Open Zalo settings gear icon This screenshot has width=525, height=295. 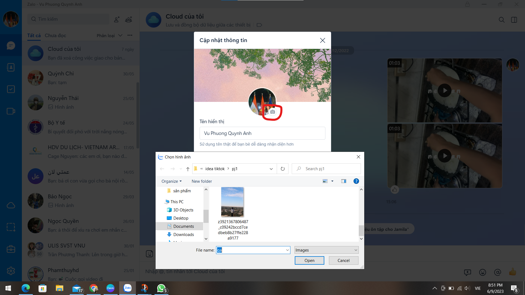click(x=11, y=271)
